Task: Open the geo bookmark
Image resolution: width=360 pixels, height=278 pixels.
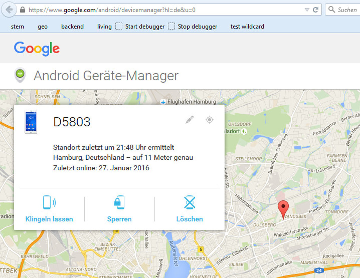Action: [42, 27]
